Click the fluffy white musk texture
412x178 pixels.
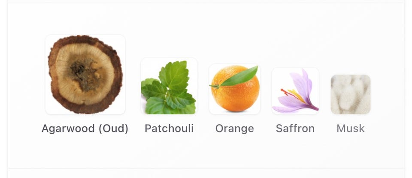pyautogui.click(x=351, y=95)
